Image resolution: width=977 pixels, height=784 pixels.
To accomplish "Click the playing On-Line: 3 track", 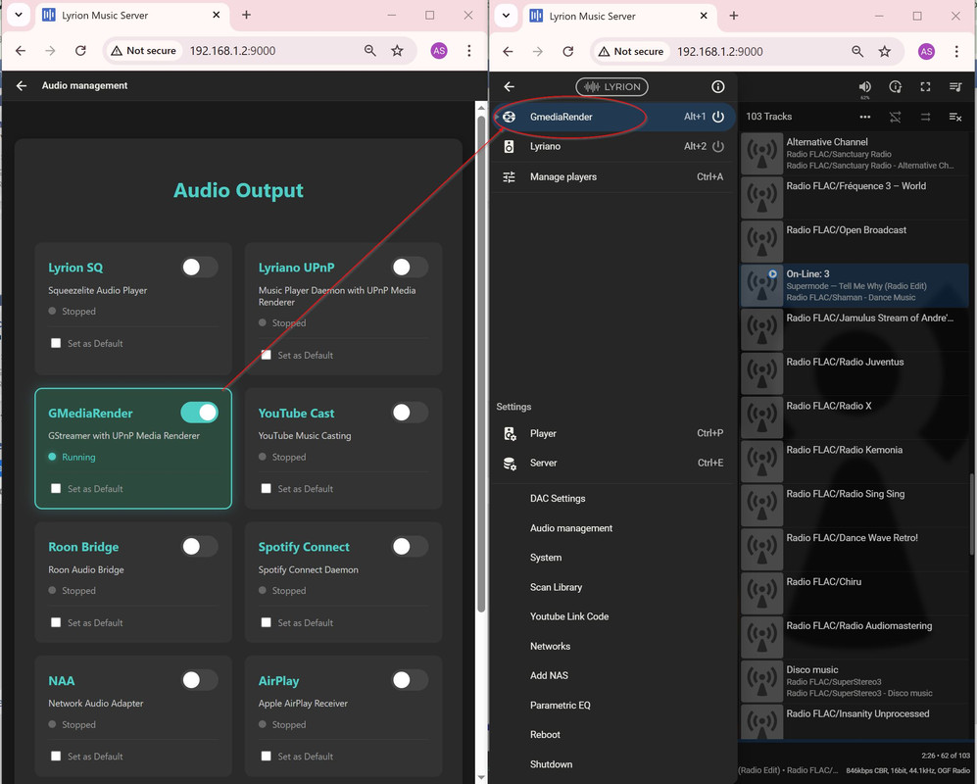I will [x=855, y=285].
